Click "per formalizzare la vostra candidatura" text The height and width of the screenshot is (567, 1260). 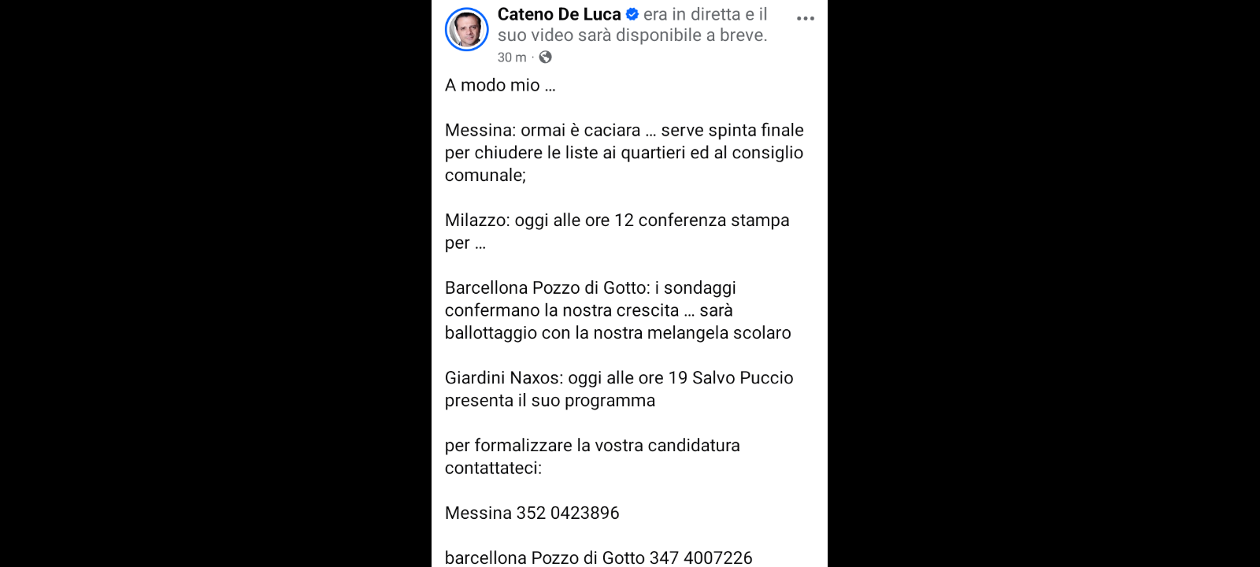pos(592,446)
